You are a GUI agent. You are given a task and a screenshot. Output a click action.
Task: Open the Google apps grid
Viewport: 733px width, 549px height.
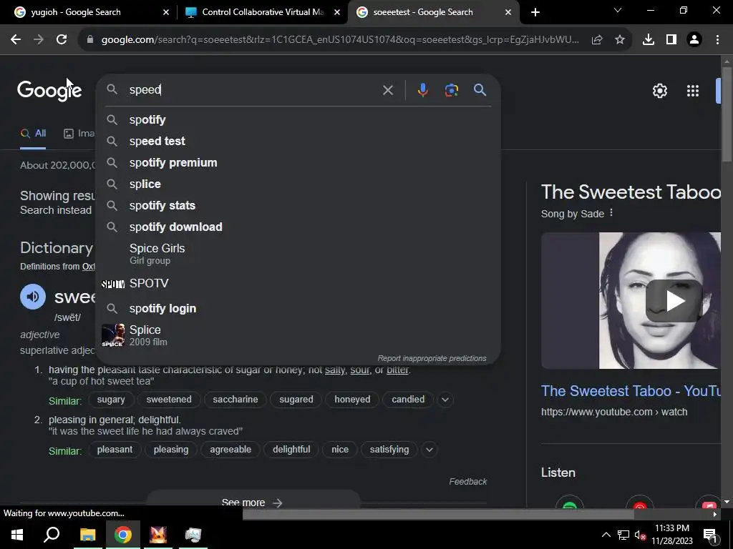(693, 91)
